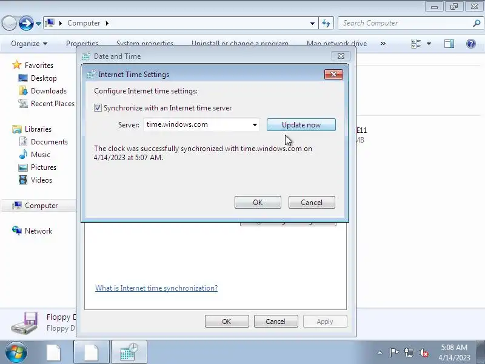Show more toolbar commands chevron
The width and height of the screenshot is (485, 364).
[x=383, y=44]
